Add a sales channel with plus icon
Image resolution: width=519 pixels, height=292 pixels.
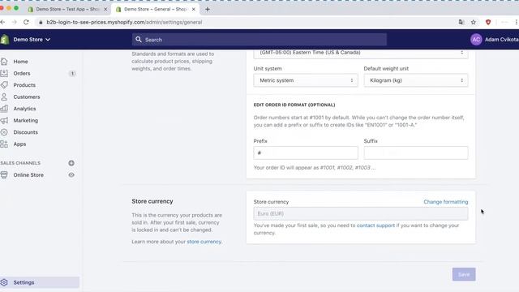tap(71, 163)
